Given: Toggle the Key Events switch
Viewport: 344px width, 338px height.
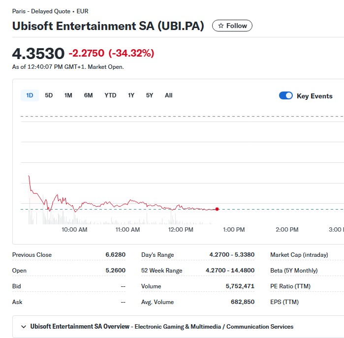Looking at the screenshot, I should [x=286, y=95].
